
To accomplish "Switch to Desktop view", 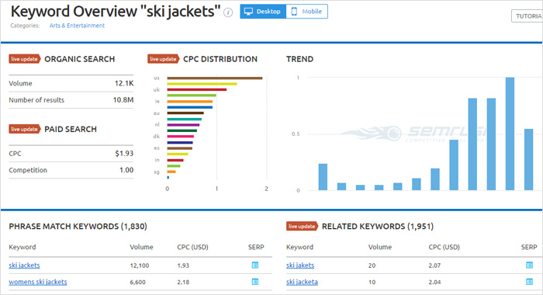I will pyautogui.click(x=263, y=12).
